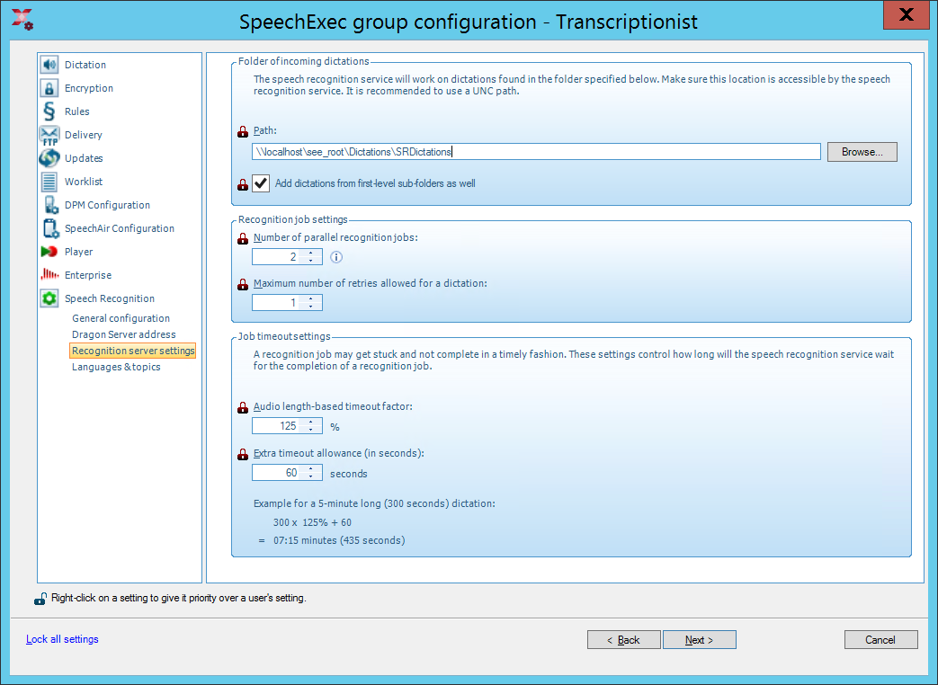The width and height of the screenshot is (938, 685).
Task: Go to the Rules page
Action: (76, 111)
